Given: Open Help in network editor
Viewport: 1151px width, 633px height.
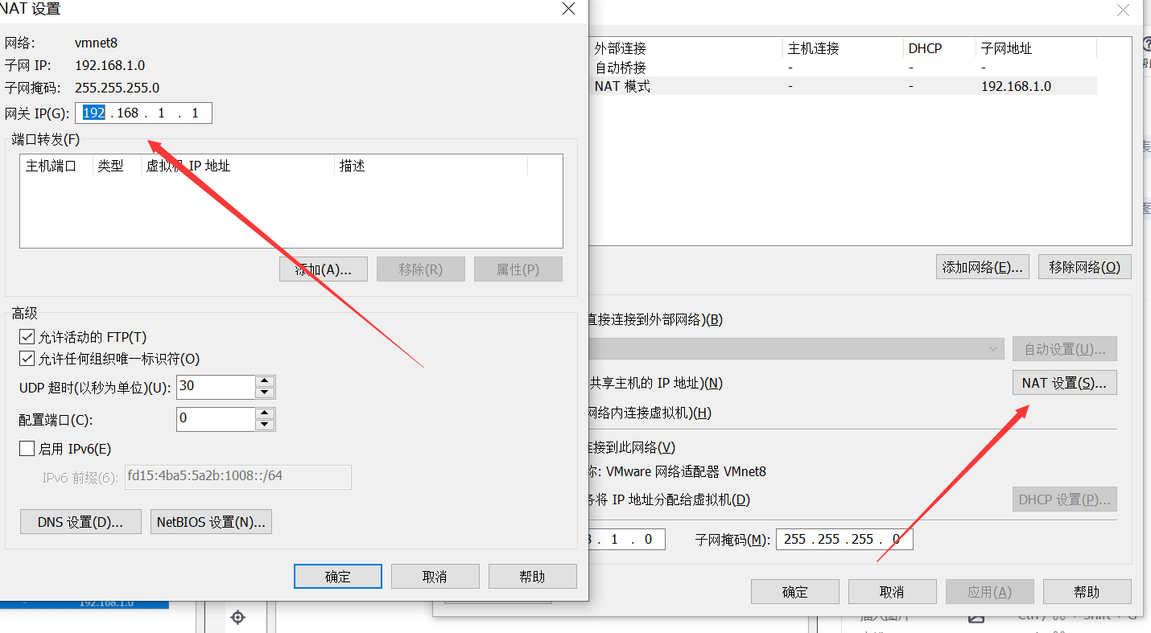Looking at the screenshot, I should click(1087, 592).
